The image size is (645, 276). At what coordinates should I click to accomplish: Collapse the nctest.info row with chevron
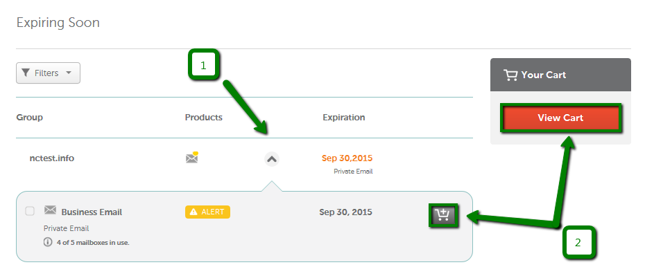tap(271, 159)
